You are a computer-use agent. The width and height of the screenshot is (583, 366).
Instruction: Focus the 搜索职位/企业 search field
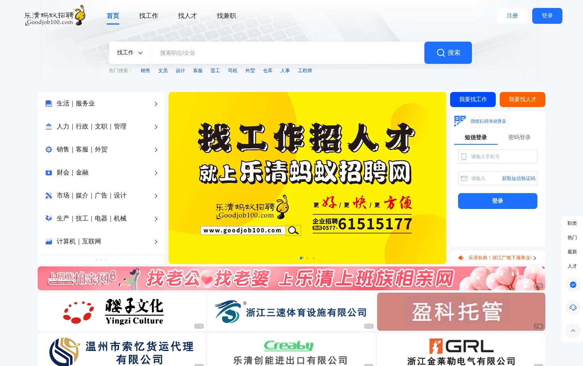(288, 53)
